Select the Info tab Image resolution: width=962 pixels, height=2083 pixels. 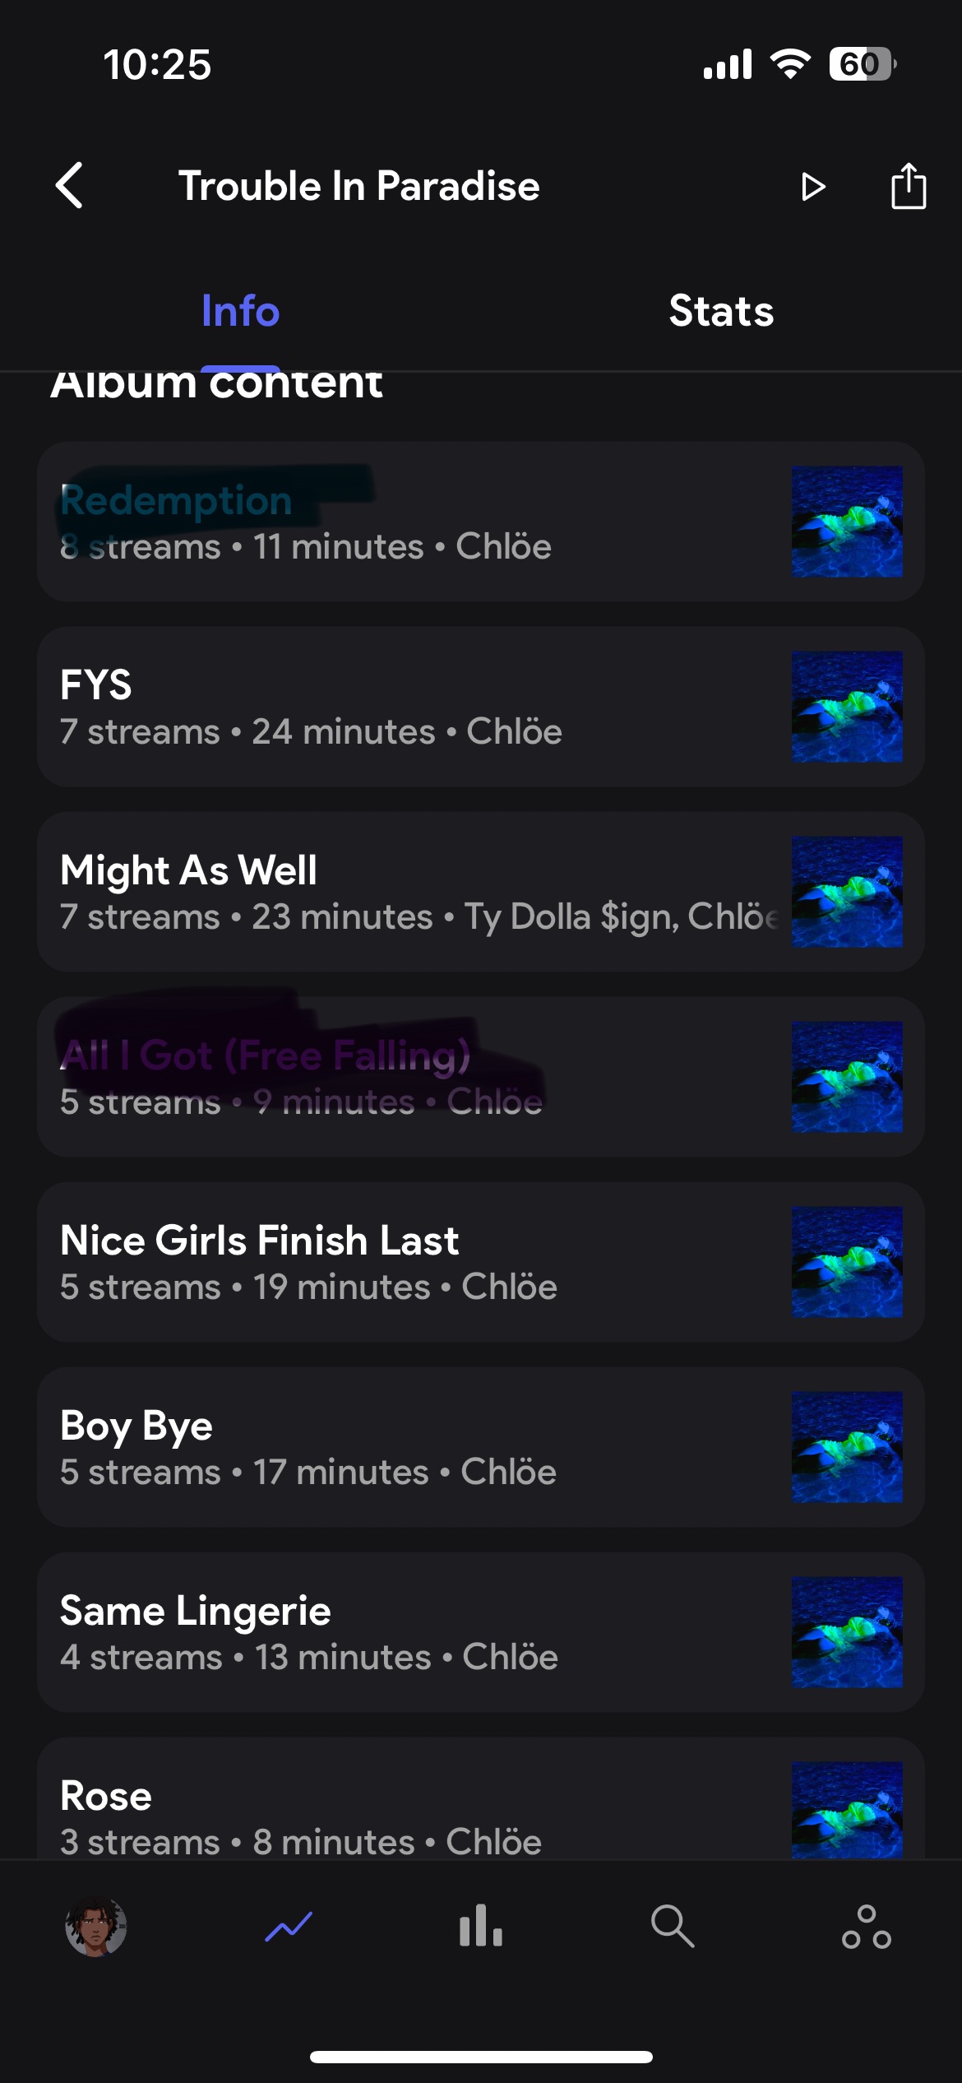click(240, 311)
